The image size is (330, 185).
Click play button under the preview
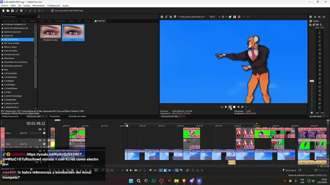click(x=226, y=107)
